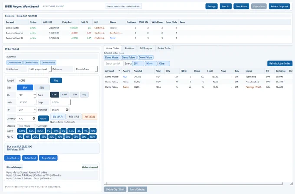Select the Demo Follower A session row

click(147, 33)
